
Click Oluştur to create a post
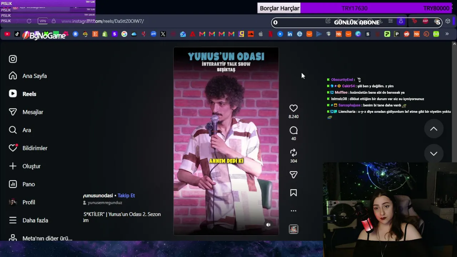tap(25, 166)
